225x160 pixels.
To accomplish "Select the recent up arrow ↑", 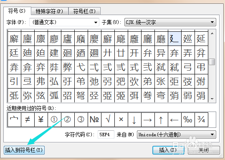I will pos(161,119).
